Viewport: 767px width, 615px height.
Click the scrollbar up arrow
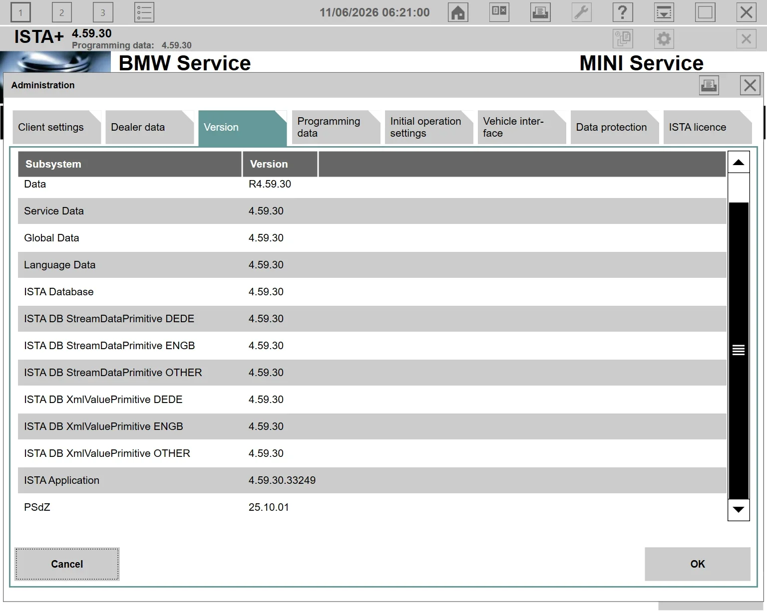(x=739, y=162)
